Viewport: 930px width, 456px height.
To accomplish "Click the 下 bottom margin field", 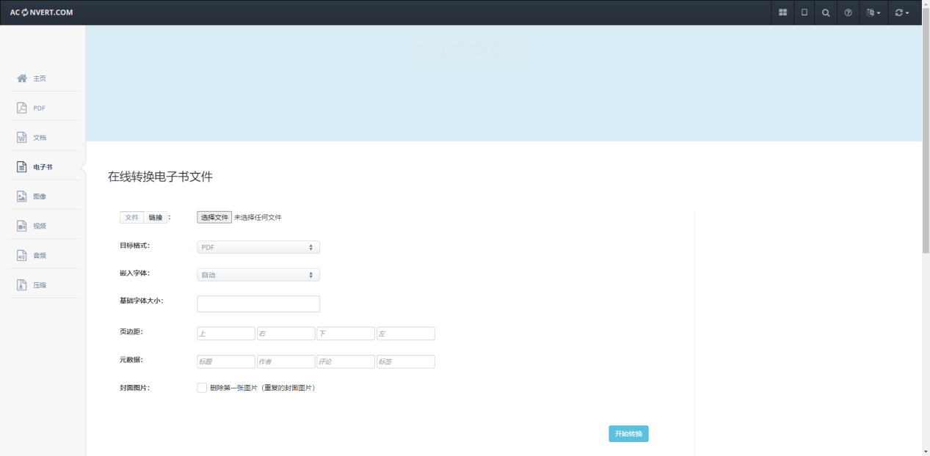I will pos(346,334).
